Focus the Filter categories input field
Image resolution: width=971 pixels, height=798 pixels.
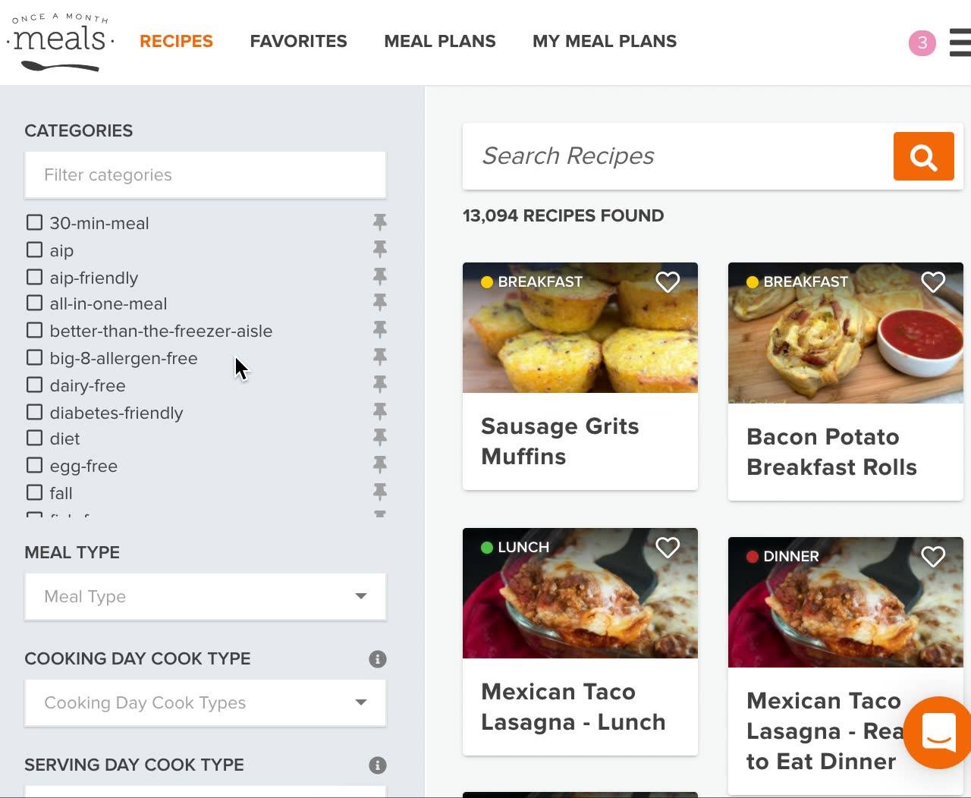point(206,175)
